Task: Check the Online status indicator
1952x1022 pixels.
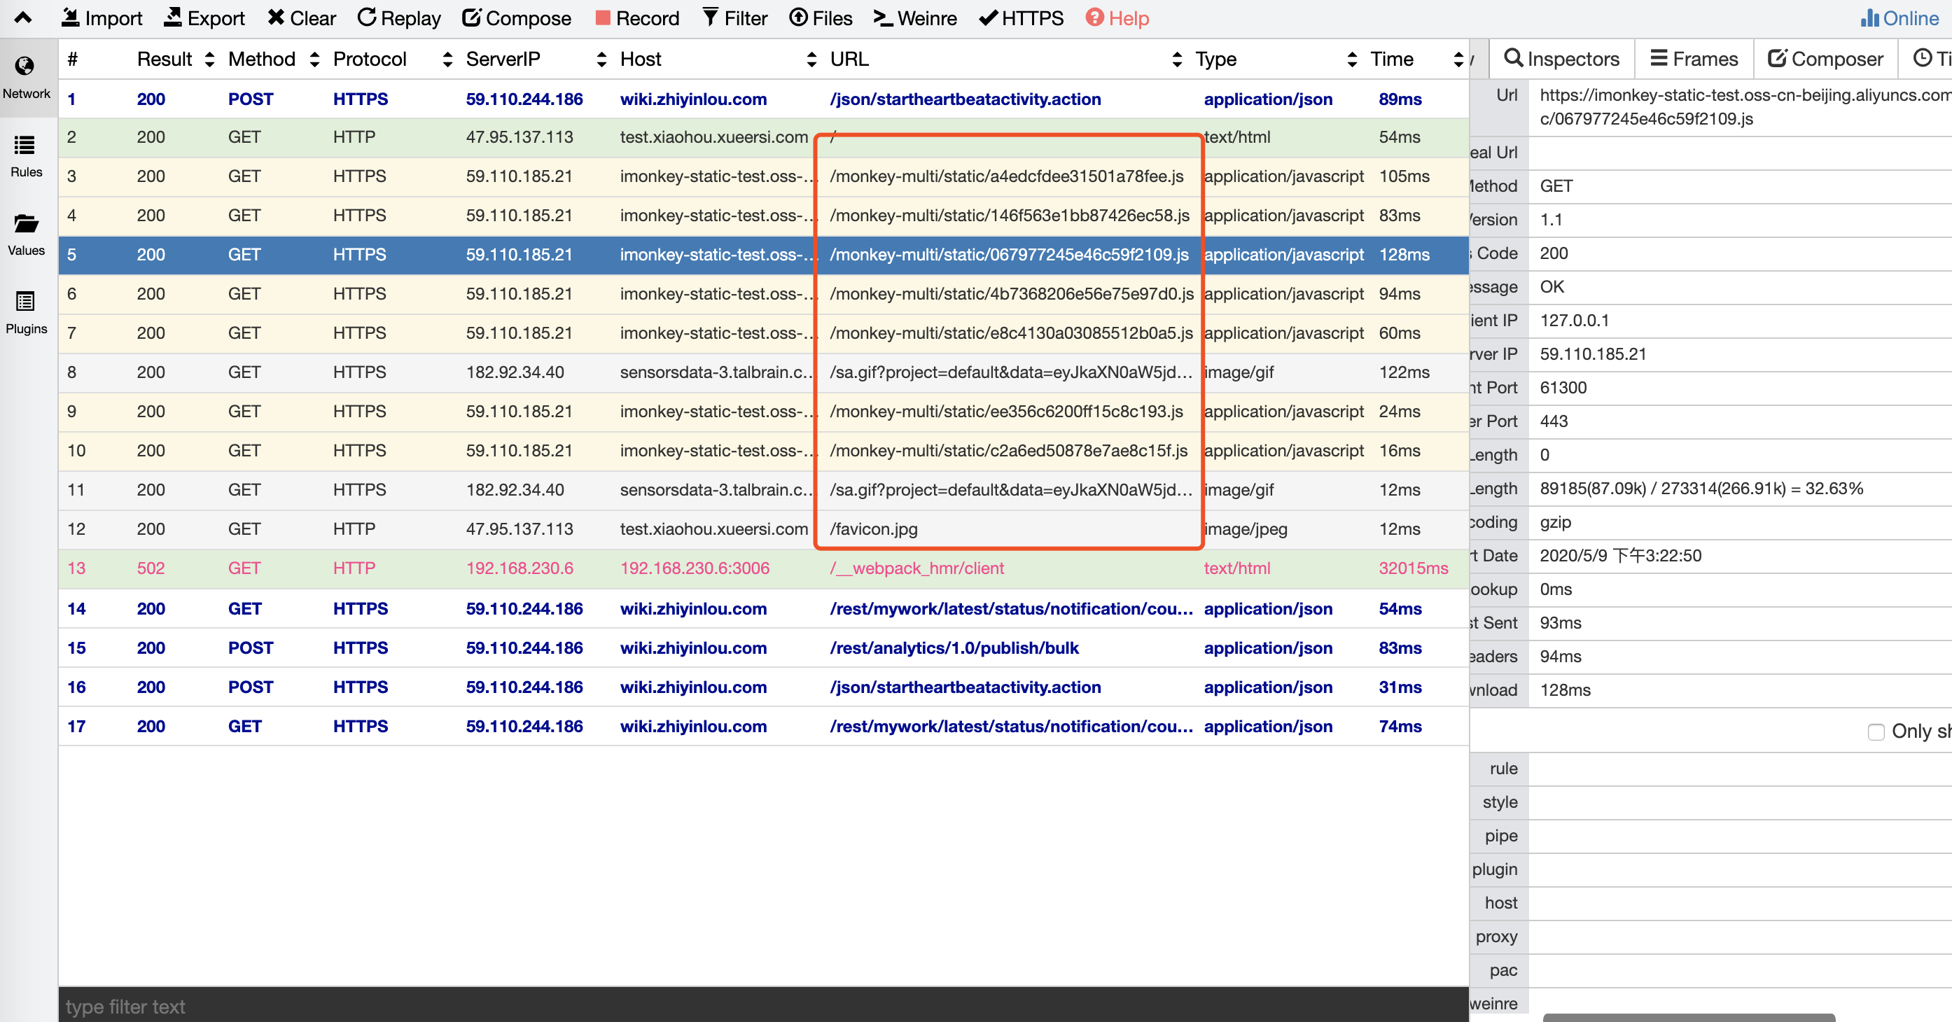Action: pyautogui.click(x=1899, y=17)
